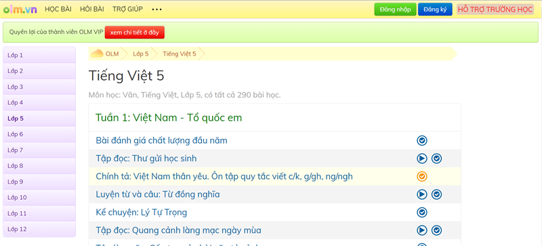This screenshot has width=542, height=246.
Task: Select Lớp 4 in sidebar
Action: click(x=39, y=102)
